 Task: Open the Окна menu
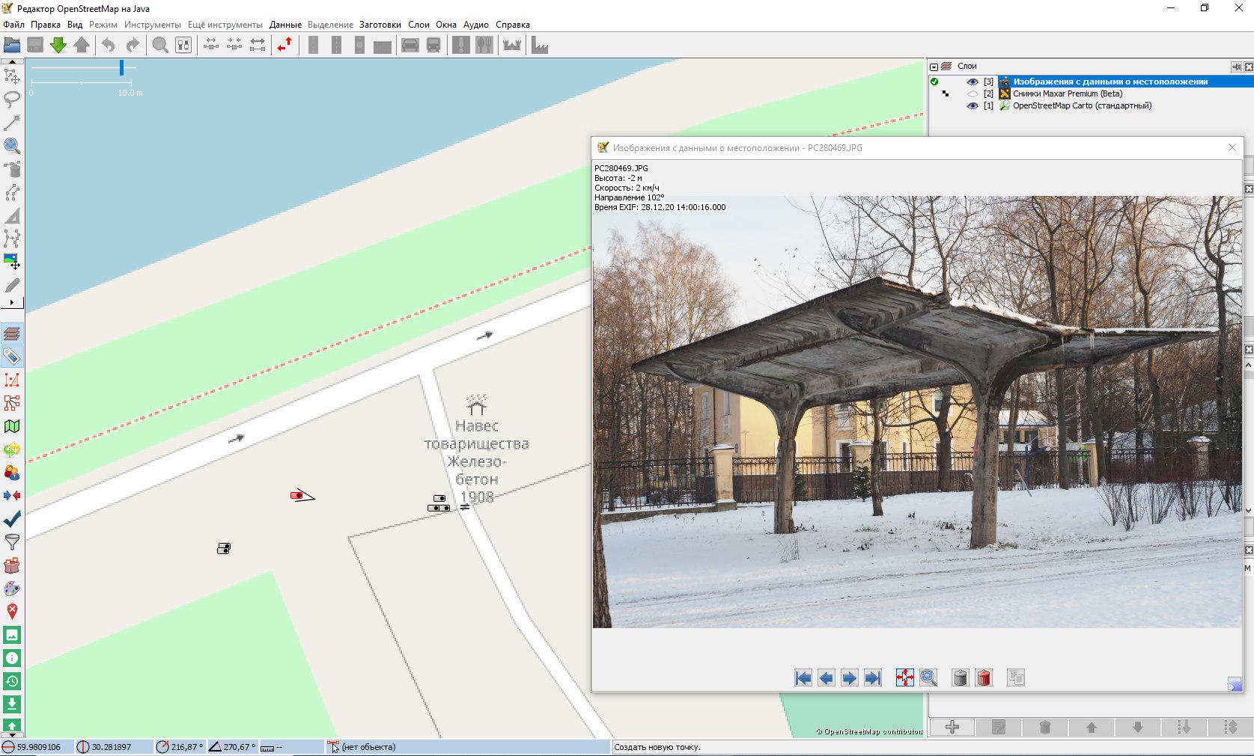tap(446, 25)
